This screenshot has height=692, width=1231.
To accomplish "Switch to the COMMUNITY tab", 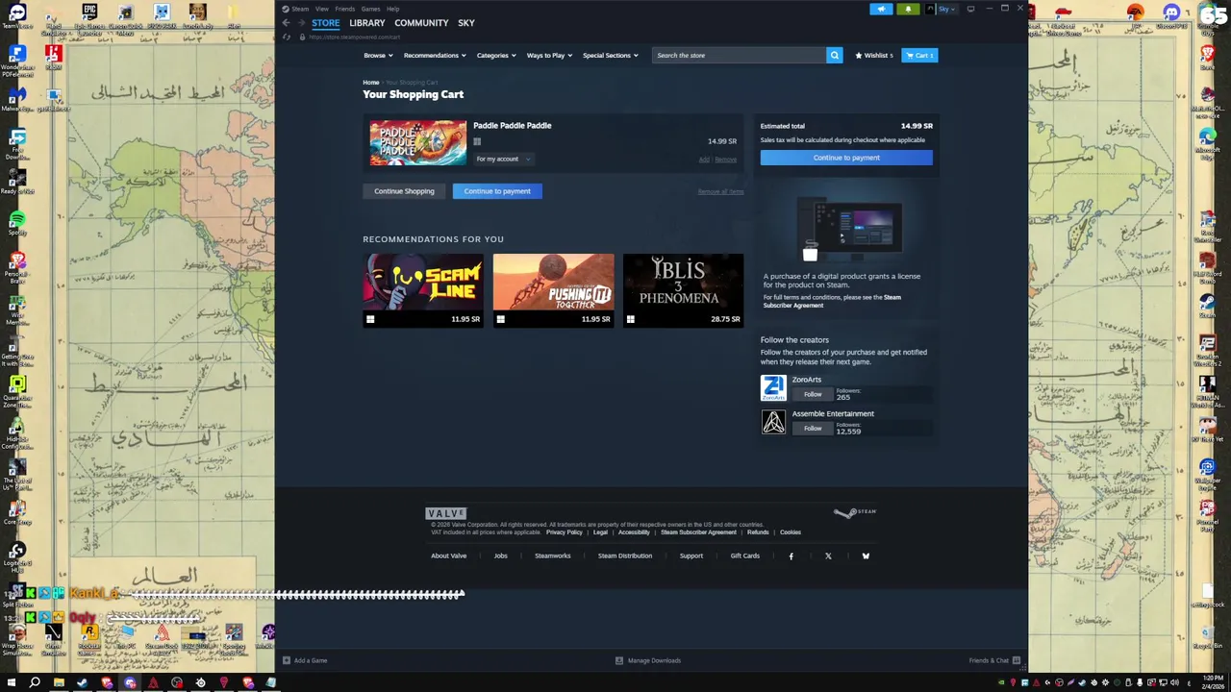I will 421,22.
